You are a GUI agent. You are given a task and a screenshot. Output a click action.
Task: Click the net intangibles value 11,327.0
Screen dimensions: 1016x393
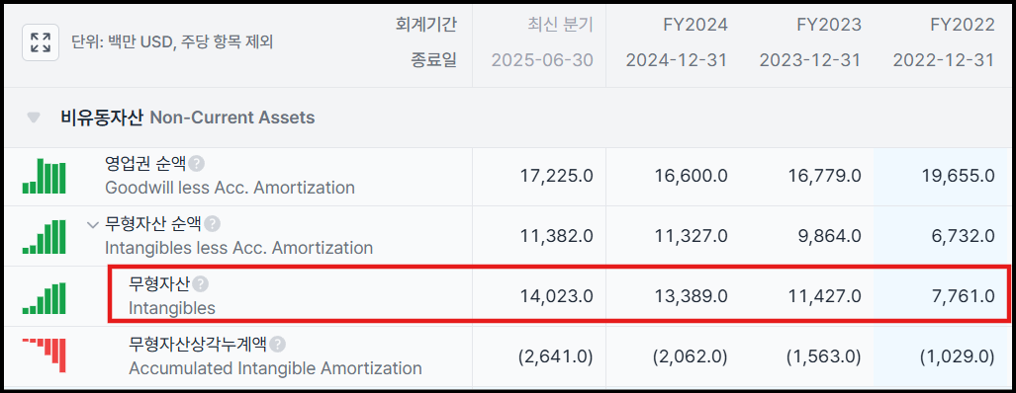(691, 236)
